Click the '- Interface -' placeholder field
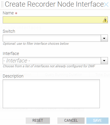110x125 pixels. coord(52,61)
